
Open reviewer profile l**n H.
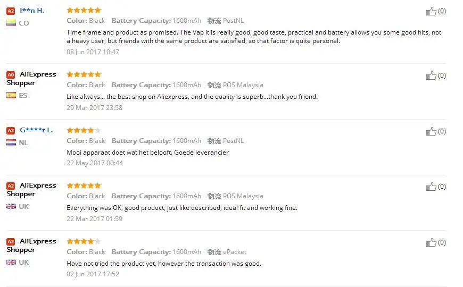[x=32, y=11]
